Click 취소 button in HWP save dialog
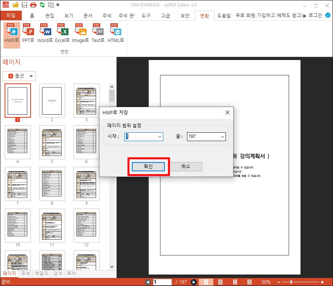The height and width of the screenshot is (286, 333). [x=186, y=166]
